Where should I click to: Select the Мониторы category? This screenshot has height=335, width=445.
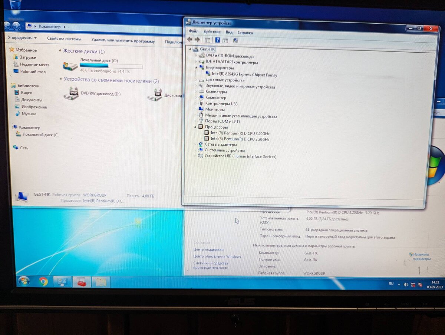click(x=215, y=109)
